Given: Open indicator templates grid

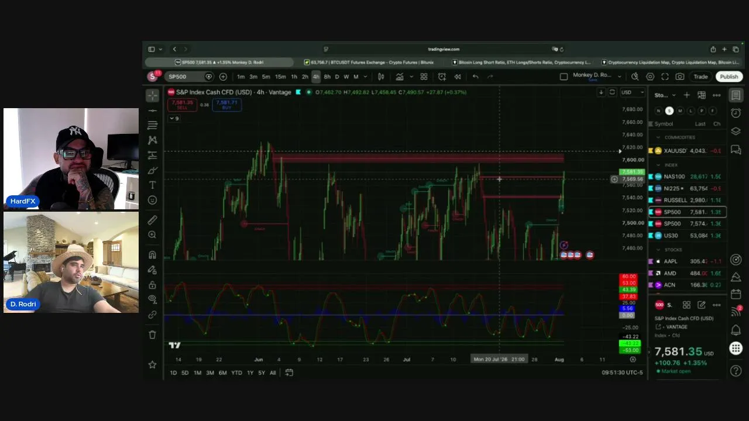Looking at the screenshot, I should tap(424, 77).
